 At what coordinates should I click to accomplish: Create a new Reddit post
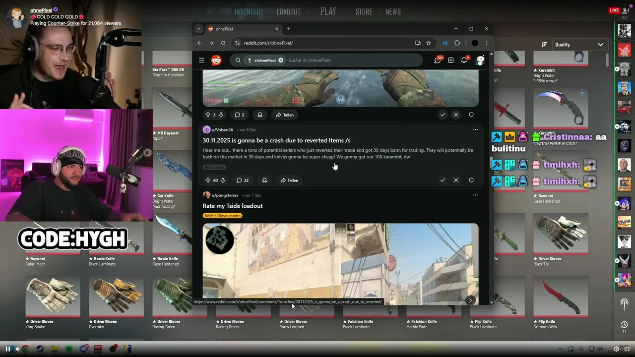[450, 60]
